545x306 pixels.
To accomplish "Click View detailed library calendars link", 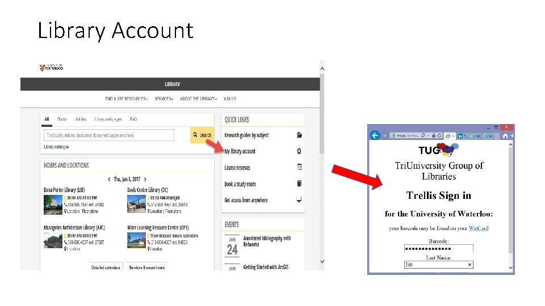I will 174,236.
